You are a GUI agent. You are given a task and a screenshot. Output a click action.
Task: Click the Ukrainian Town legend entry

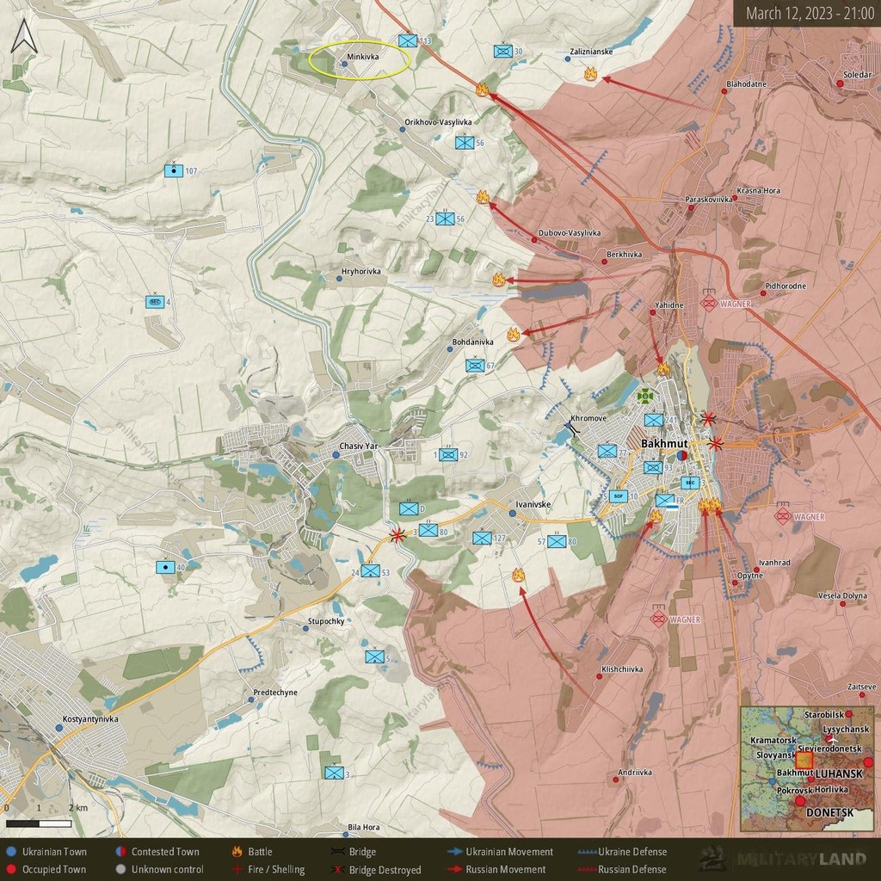47,852
